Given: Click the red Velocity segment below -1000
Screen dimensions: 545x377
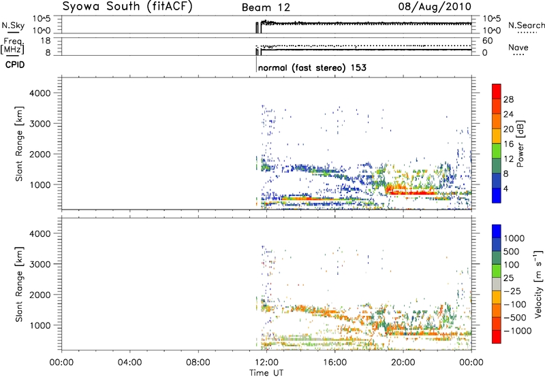Looking at the screenshot, I should pyautogui.click(x=497, y=337).
